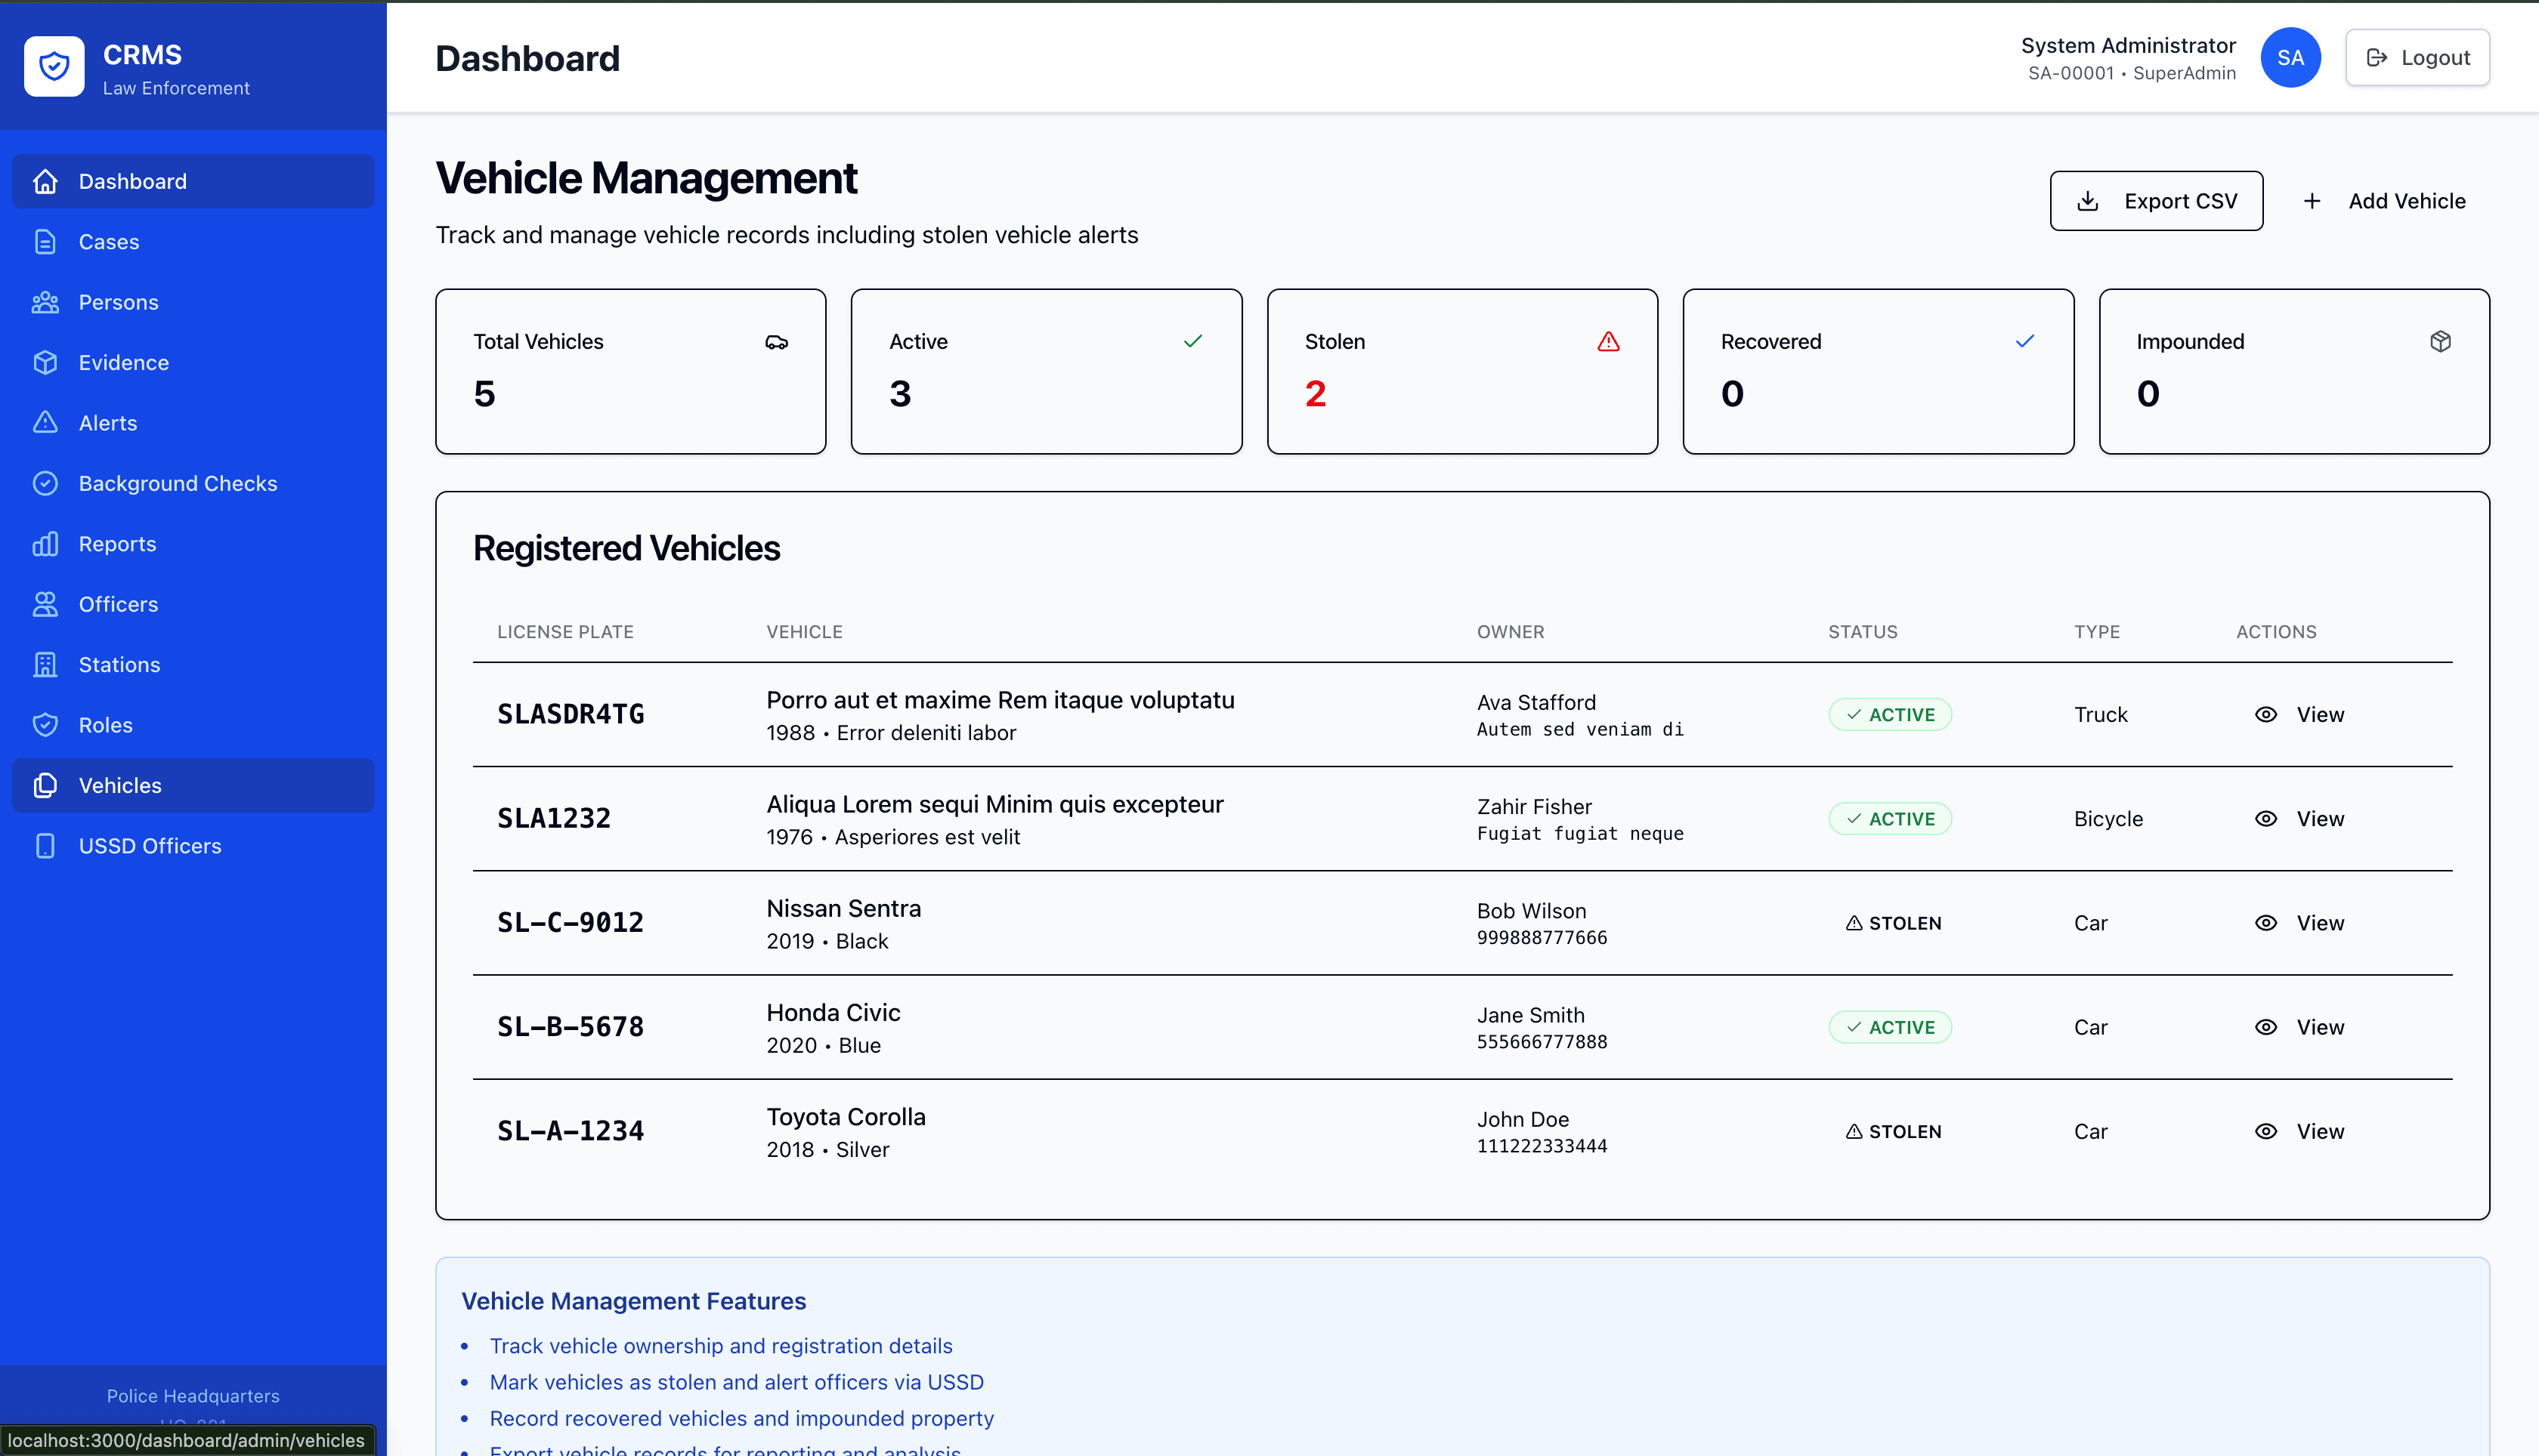The image size is (2539, 1456).
Task: Click the eye icon for Honda Civic
Action: tap(2266, 1027)
